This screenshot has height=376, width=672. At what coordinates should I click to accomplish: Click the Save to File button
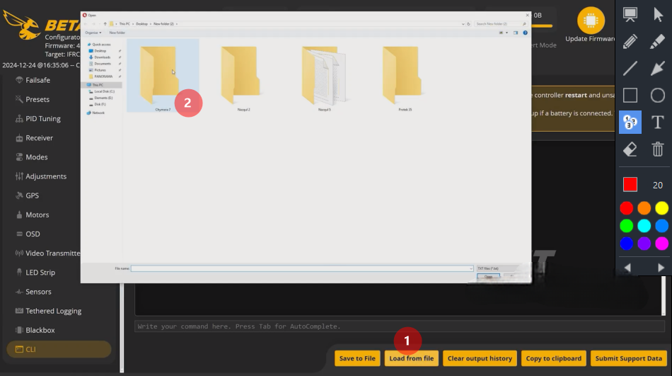[x=357, y=358]
